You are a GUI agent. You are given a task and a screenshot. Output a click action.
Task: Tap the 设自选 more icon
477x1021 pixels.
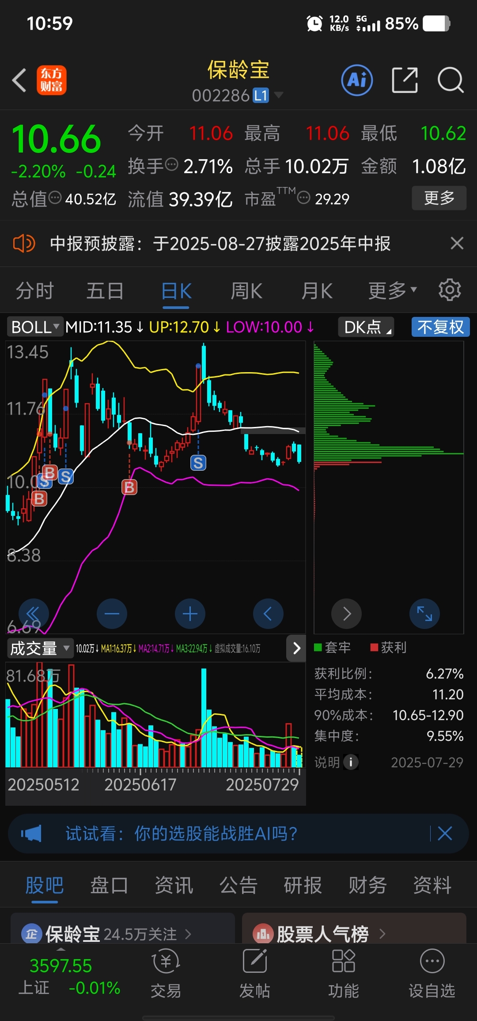432,962
